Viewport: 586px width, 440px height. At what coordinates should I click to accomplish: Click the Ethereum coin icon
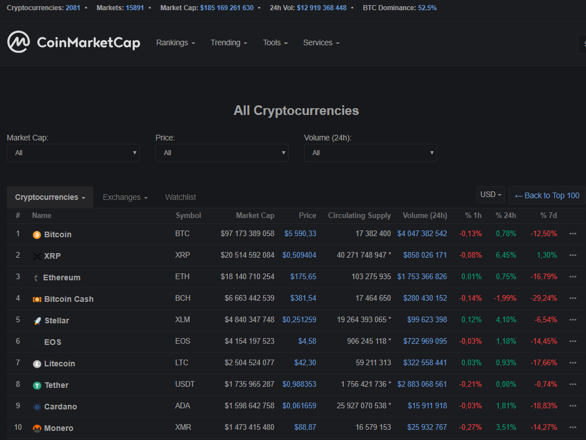(x=37, y=277)
